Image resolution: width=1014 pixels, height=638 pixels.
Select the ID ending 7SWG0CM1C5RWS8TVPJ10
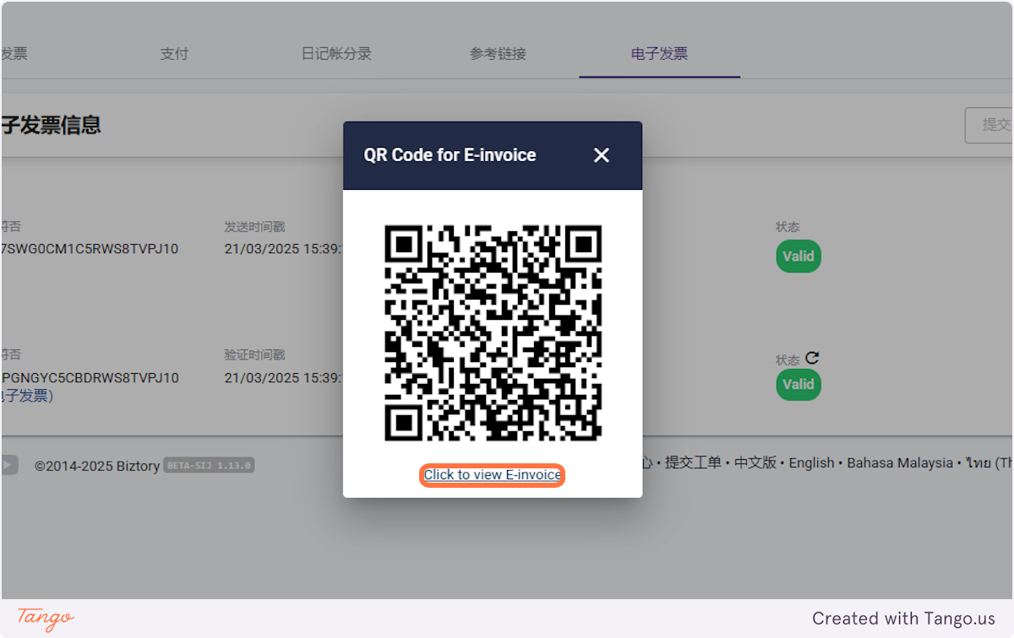pos(90,249)
